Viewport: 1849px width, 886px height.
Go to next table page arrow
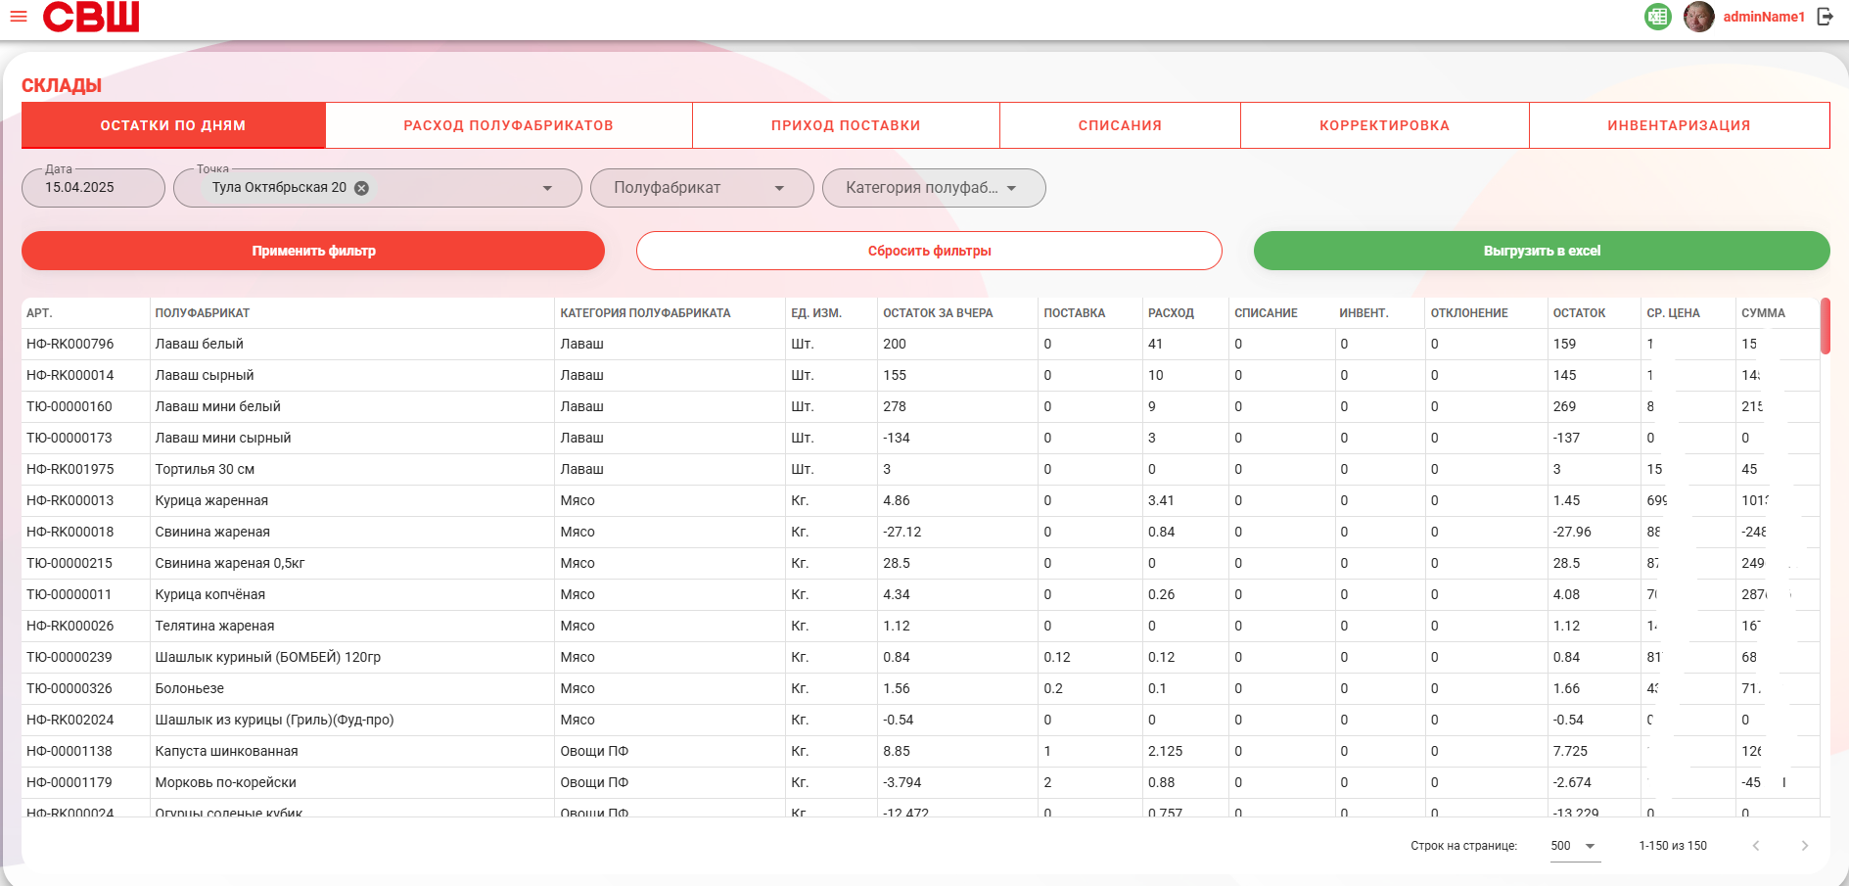point(1804,846)
